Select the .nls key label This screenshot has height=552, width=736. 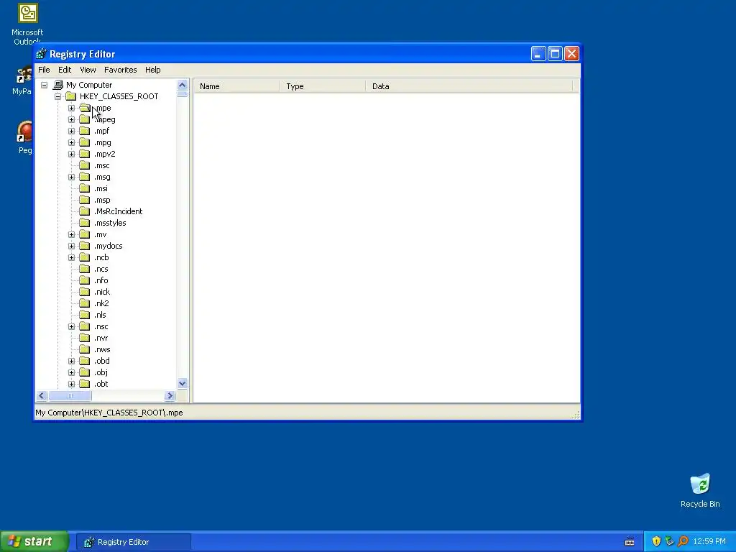coord(100,315)
